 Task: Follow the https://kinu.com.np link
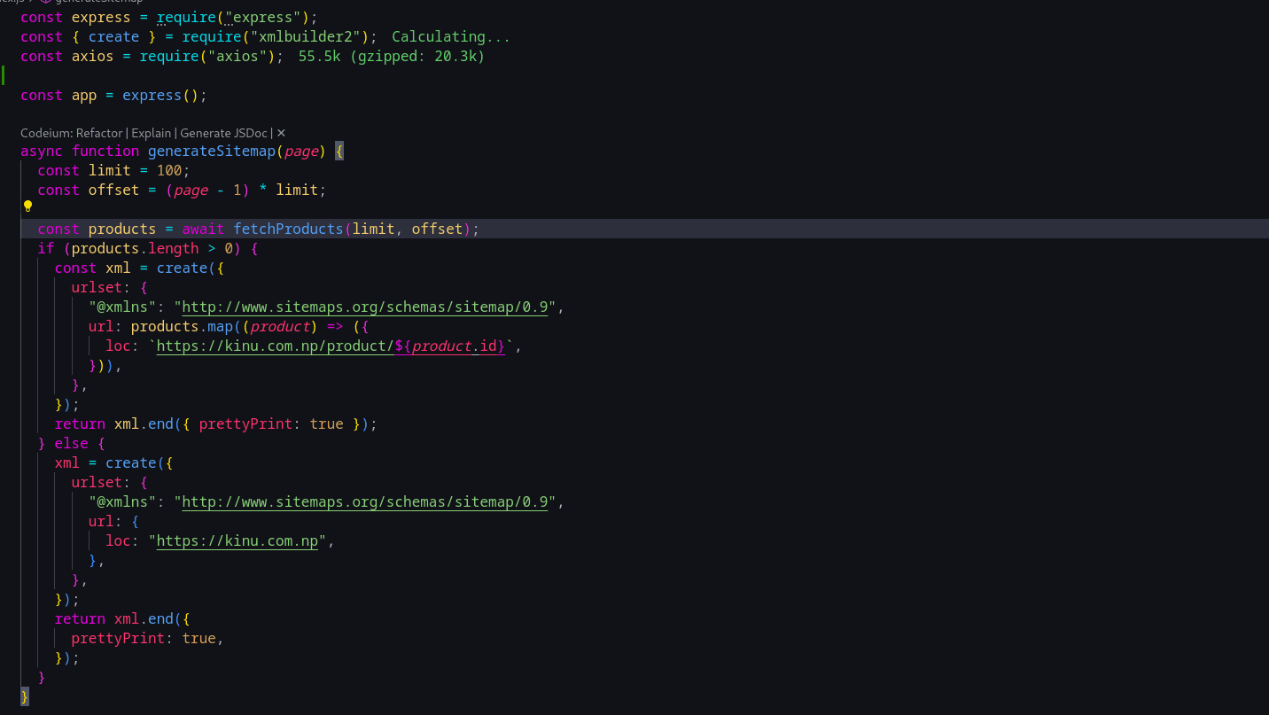236,540
